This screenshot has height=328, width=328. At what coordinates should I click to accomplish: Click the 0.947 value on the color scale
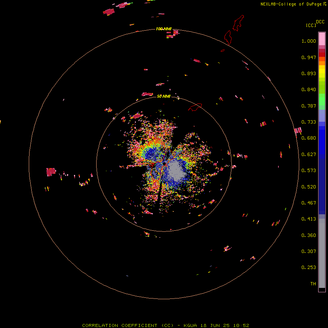[x=309, y=57]
